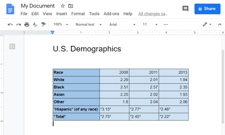The width and height of the screenshot is (225, 135).
Task: Collapse the menus with chevron arrow
Action: click(219, 24)
